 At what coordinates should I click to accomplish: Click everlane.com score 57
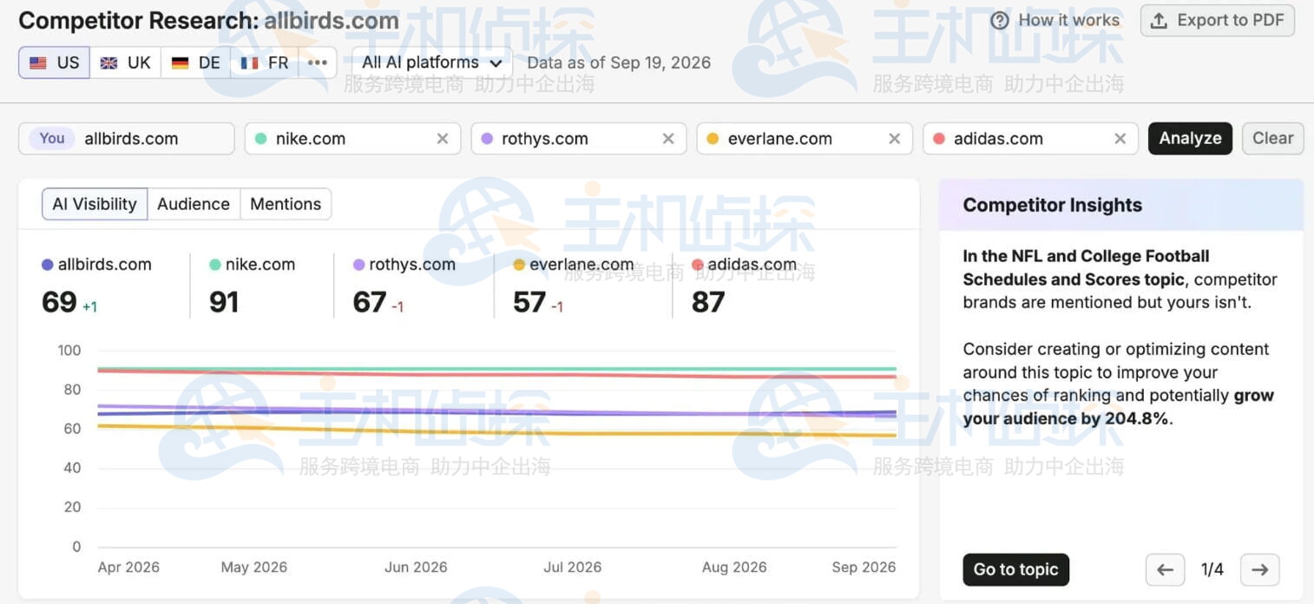coord(529,302)
